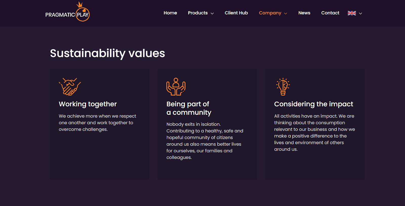This screenshot has height=206, width=405.
Task: Click the hands holding person community icon
Action: click(176, 87)
